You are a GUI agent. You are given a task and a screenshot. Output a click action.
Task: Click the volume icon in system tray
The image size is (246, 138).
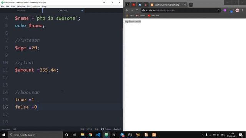click(218, 135)
